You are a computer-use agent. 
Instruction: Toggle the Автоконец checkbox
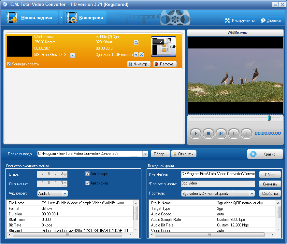88,183
